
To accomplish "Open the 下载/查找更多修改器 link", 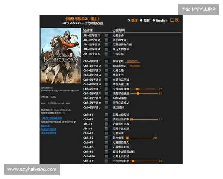I will coord(51,118).
